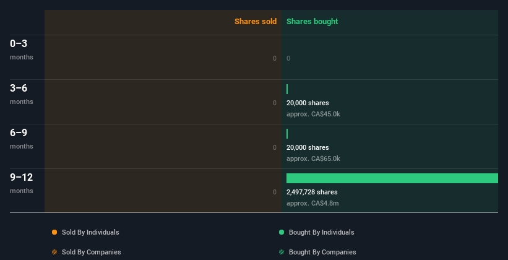This screenshot has width=508, height=260.
Task: Click the 2,497,728 shares text
Action: click(x=312, y=192)
